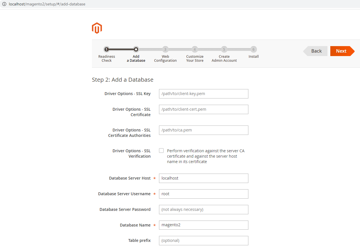
Task: Enable the SSL Verification checkbox
Action: (161, 150)
